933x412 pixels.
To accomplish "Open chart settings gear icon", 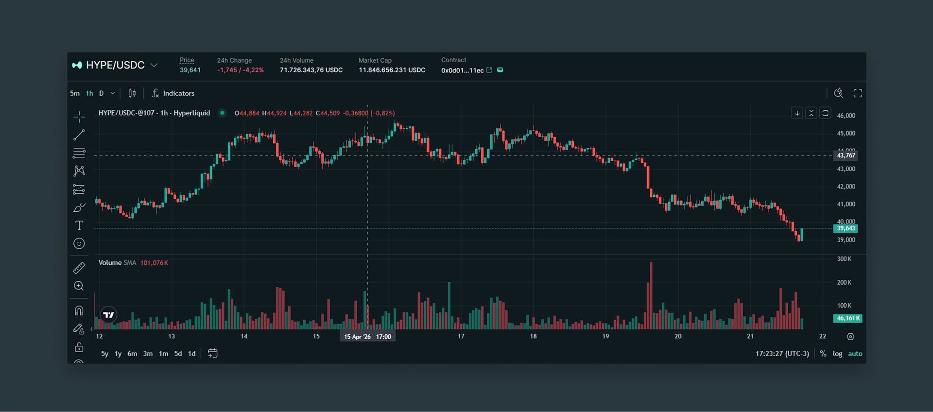I will click(850, 337).
